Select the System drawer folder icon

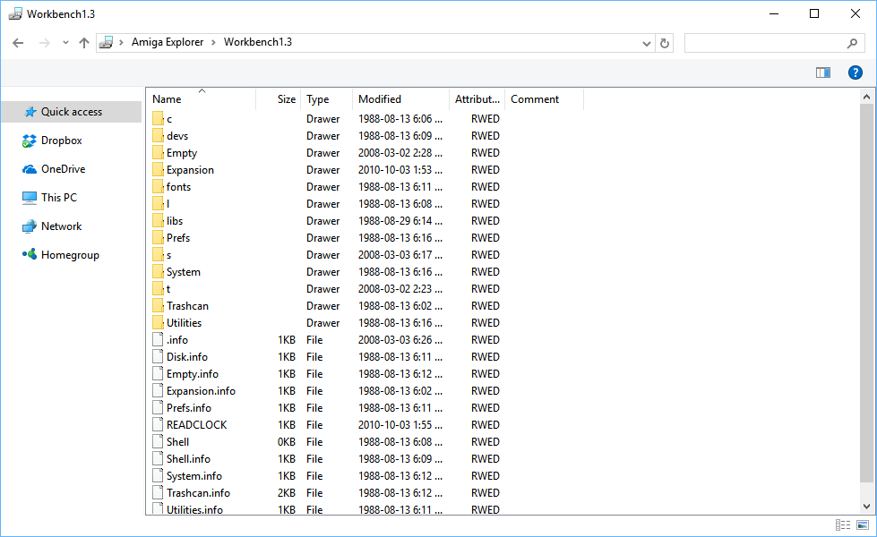click(x=158, y=271)
